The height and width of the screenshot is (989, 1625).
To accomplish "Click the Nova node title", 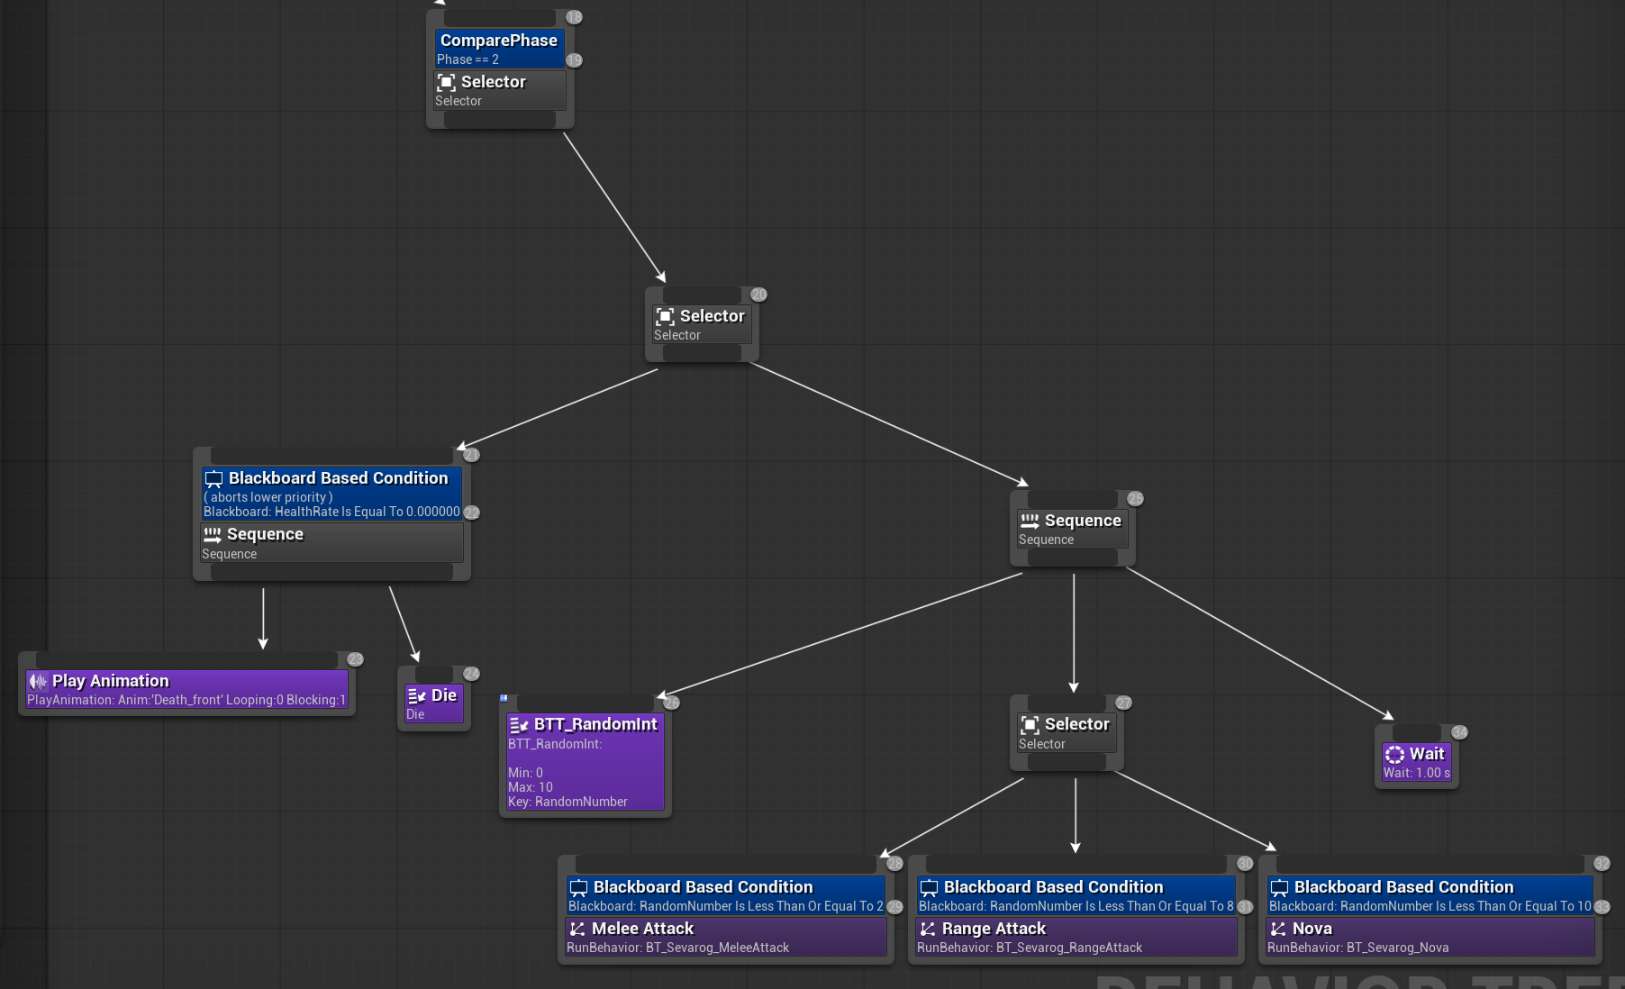I will 1312,929.
